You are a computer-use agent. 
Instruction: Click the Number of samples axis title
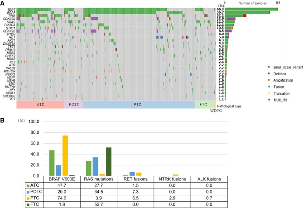pos(252,3)
